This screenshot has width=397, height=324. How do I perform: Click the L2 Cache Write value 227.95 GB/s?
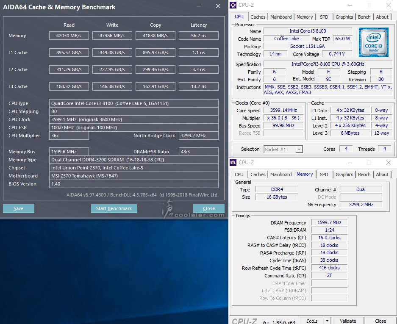click(112, 69)
